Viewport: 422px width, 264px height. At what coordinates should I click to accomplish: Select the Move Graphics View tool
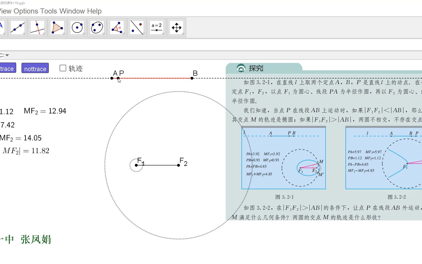(176, 28)
